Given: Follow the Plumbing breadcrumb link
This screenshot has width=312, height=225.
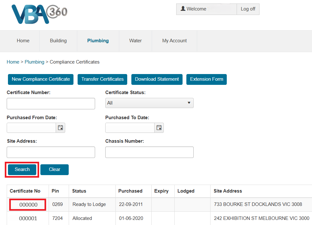Looking at the screenshot, I should (x=34, y=62).
